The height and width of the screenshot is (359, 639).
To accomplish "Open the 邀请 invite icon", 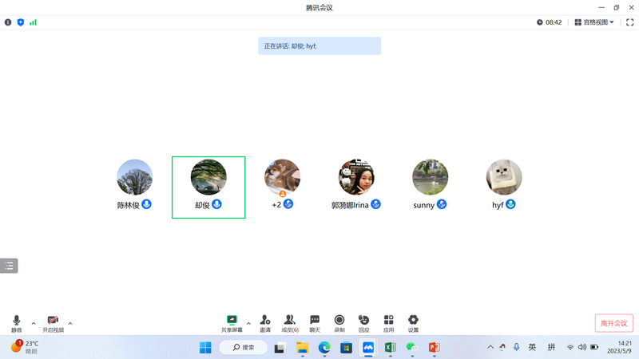I will click(264, 321).
